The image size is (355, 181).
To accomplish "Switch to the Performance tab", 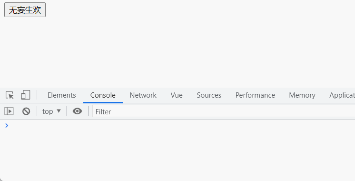I will [255, 95].
